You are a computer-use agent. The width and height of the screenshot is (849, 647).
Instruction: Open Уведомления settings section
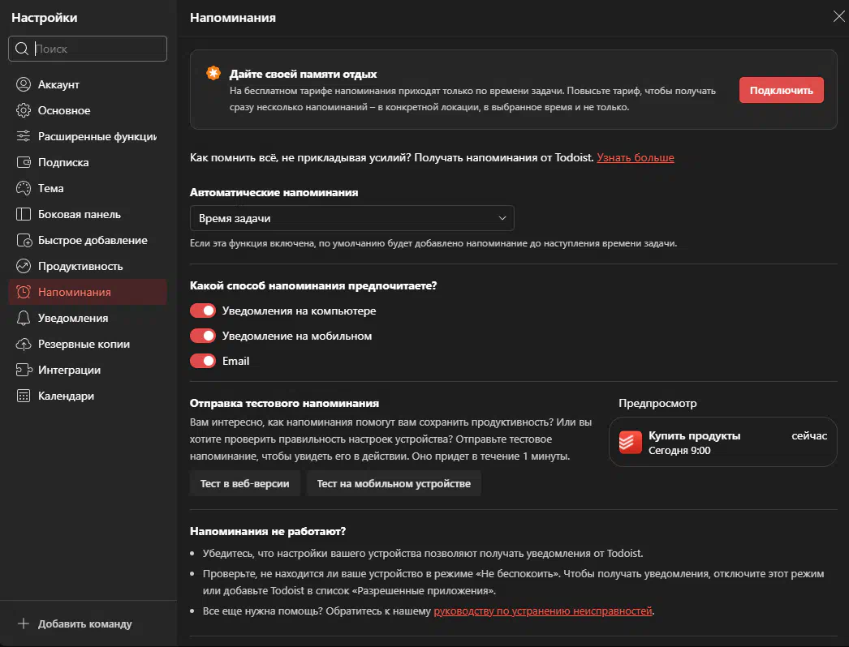click(x=88, y=318)
